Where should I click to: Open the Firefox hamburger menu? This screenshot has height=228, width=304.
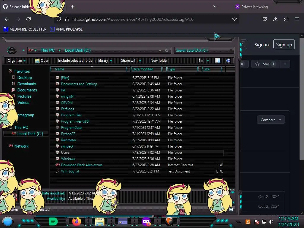[297, 19]
